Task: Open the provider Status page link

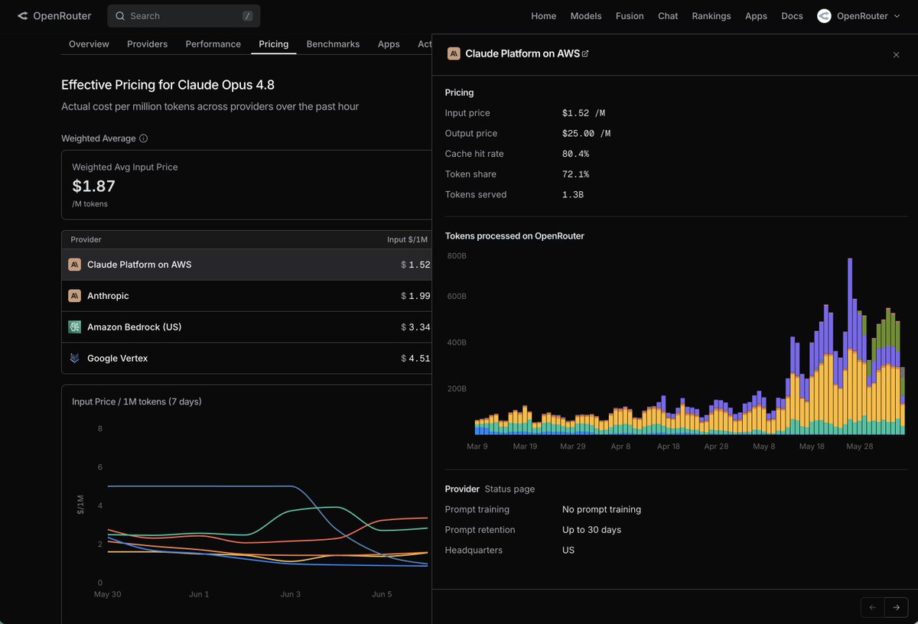Action: [x=509, y=489]
